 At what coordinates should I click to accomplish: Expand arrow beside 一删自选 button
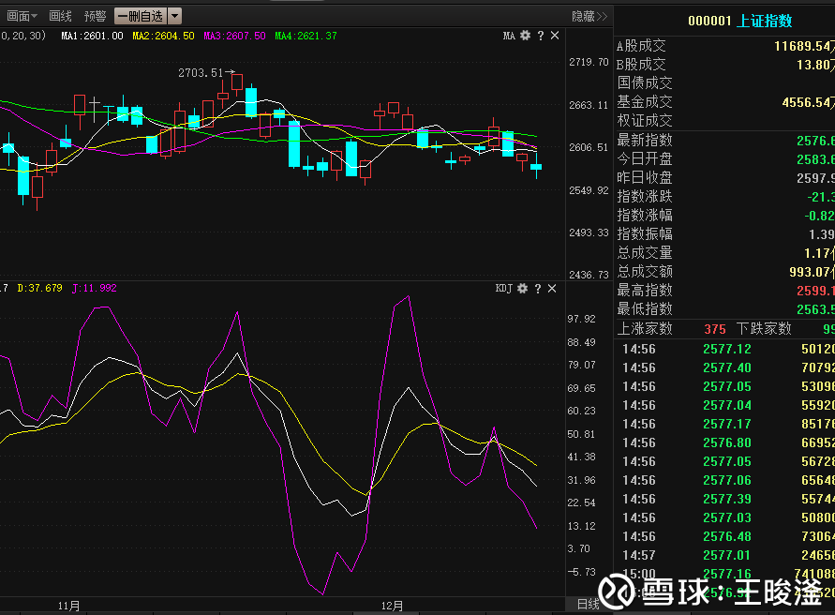174,17
